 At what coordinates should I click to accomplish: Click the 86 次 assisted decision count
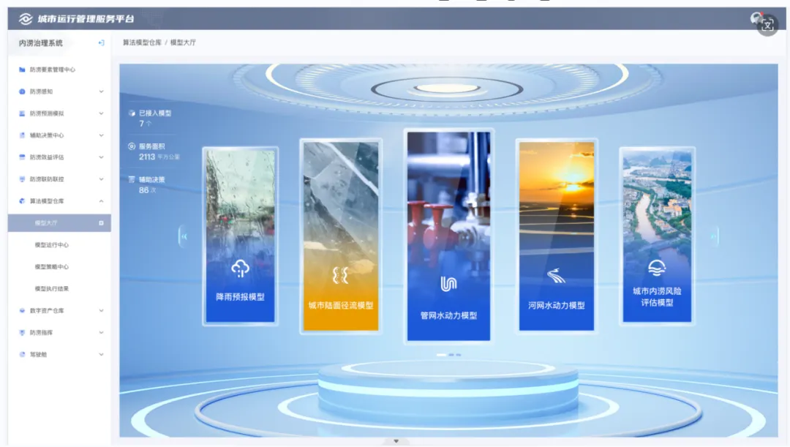tap(148, 190)
